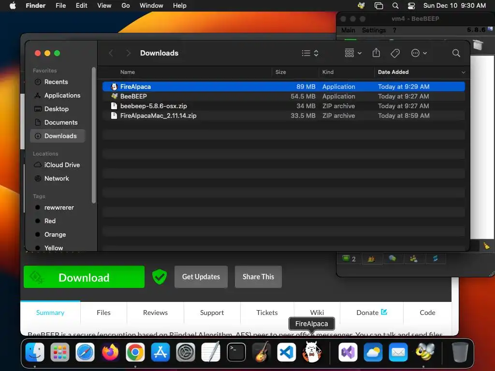Open Control Center in the menu bar
The image size is (495, 371).
coord(411,6)
